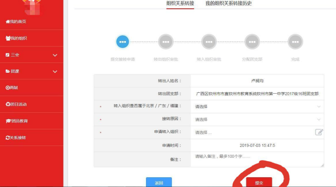The width and height of the screenshot is (336, 187).
Task: Click the 备注 remarks textarea
Action: tap(257, 160)
